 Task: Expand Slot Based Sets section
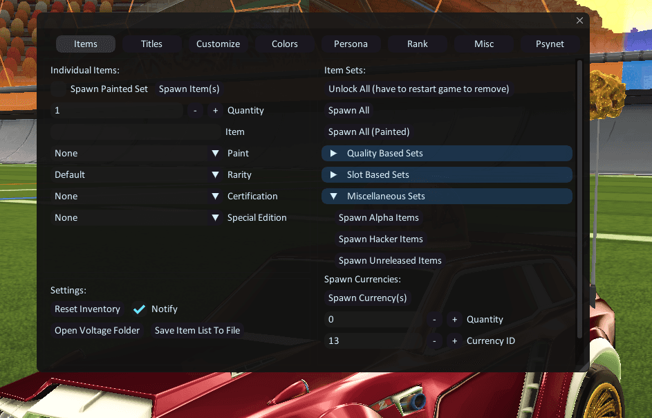click(x=447, y=175)
